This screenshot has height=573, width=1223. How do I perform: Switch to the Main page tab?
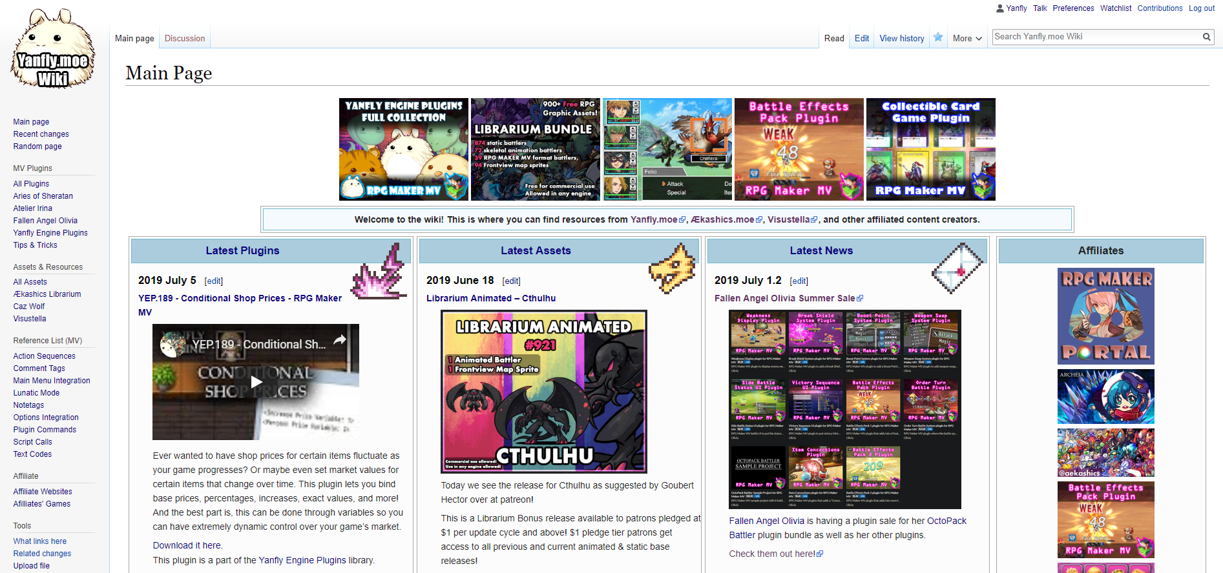click(134, 39)
